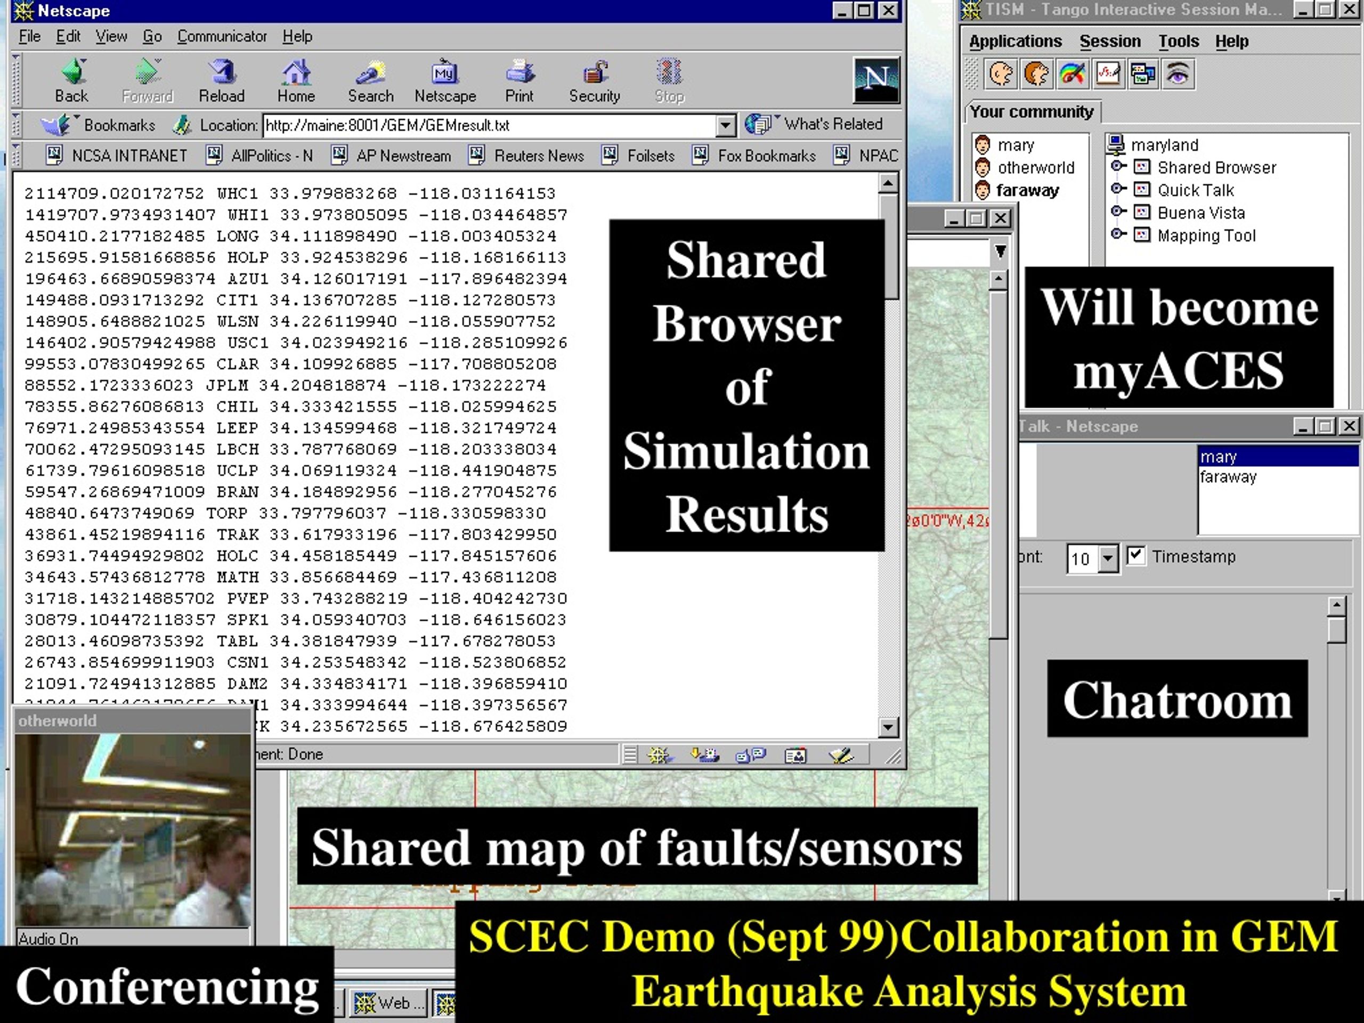Click the newsgroups icon in Netscape status bar

[750, 755]
